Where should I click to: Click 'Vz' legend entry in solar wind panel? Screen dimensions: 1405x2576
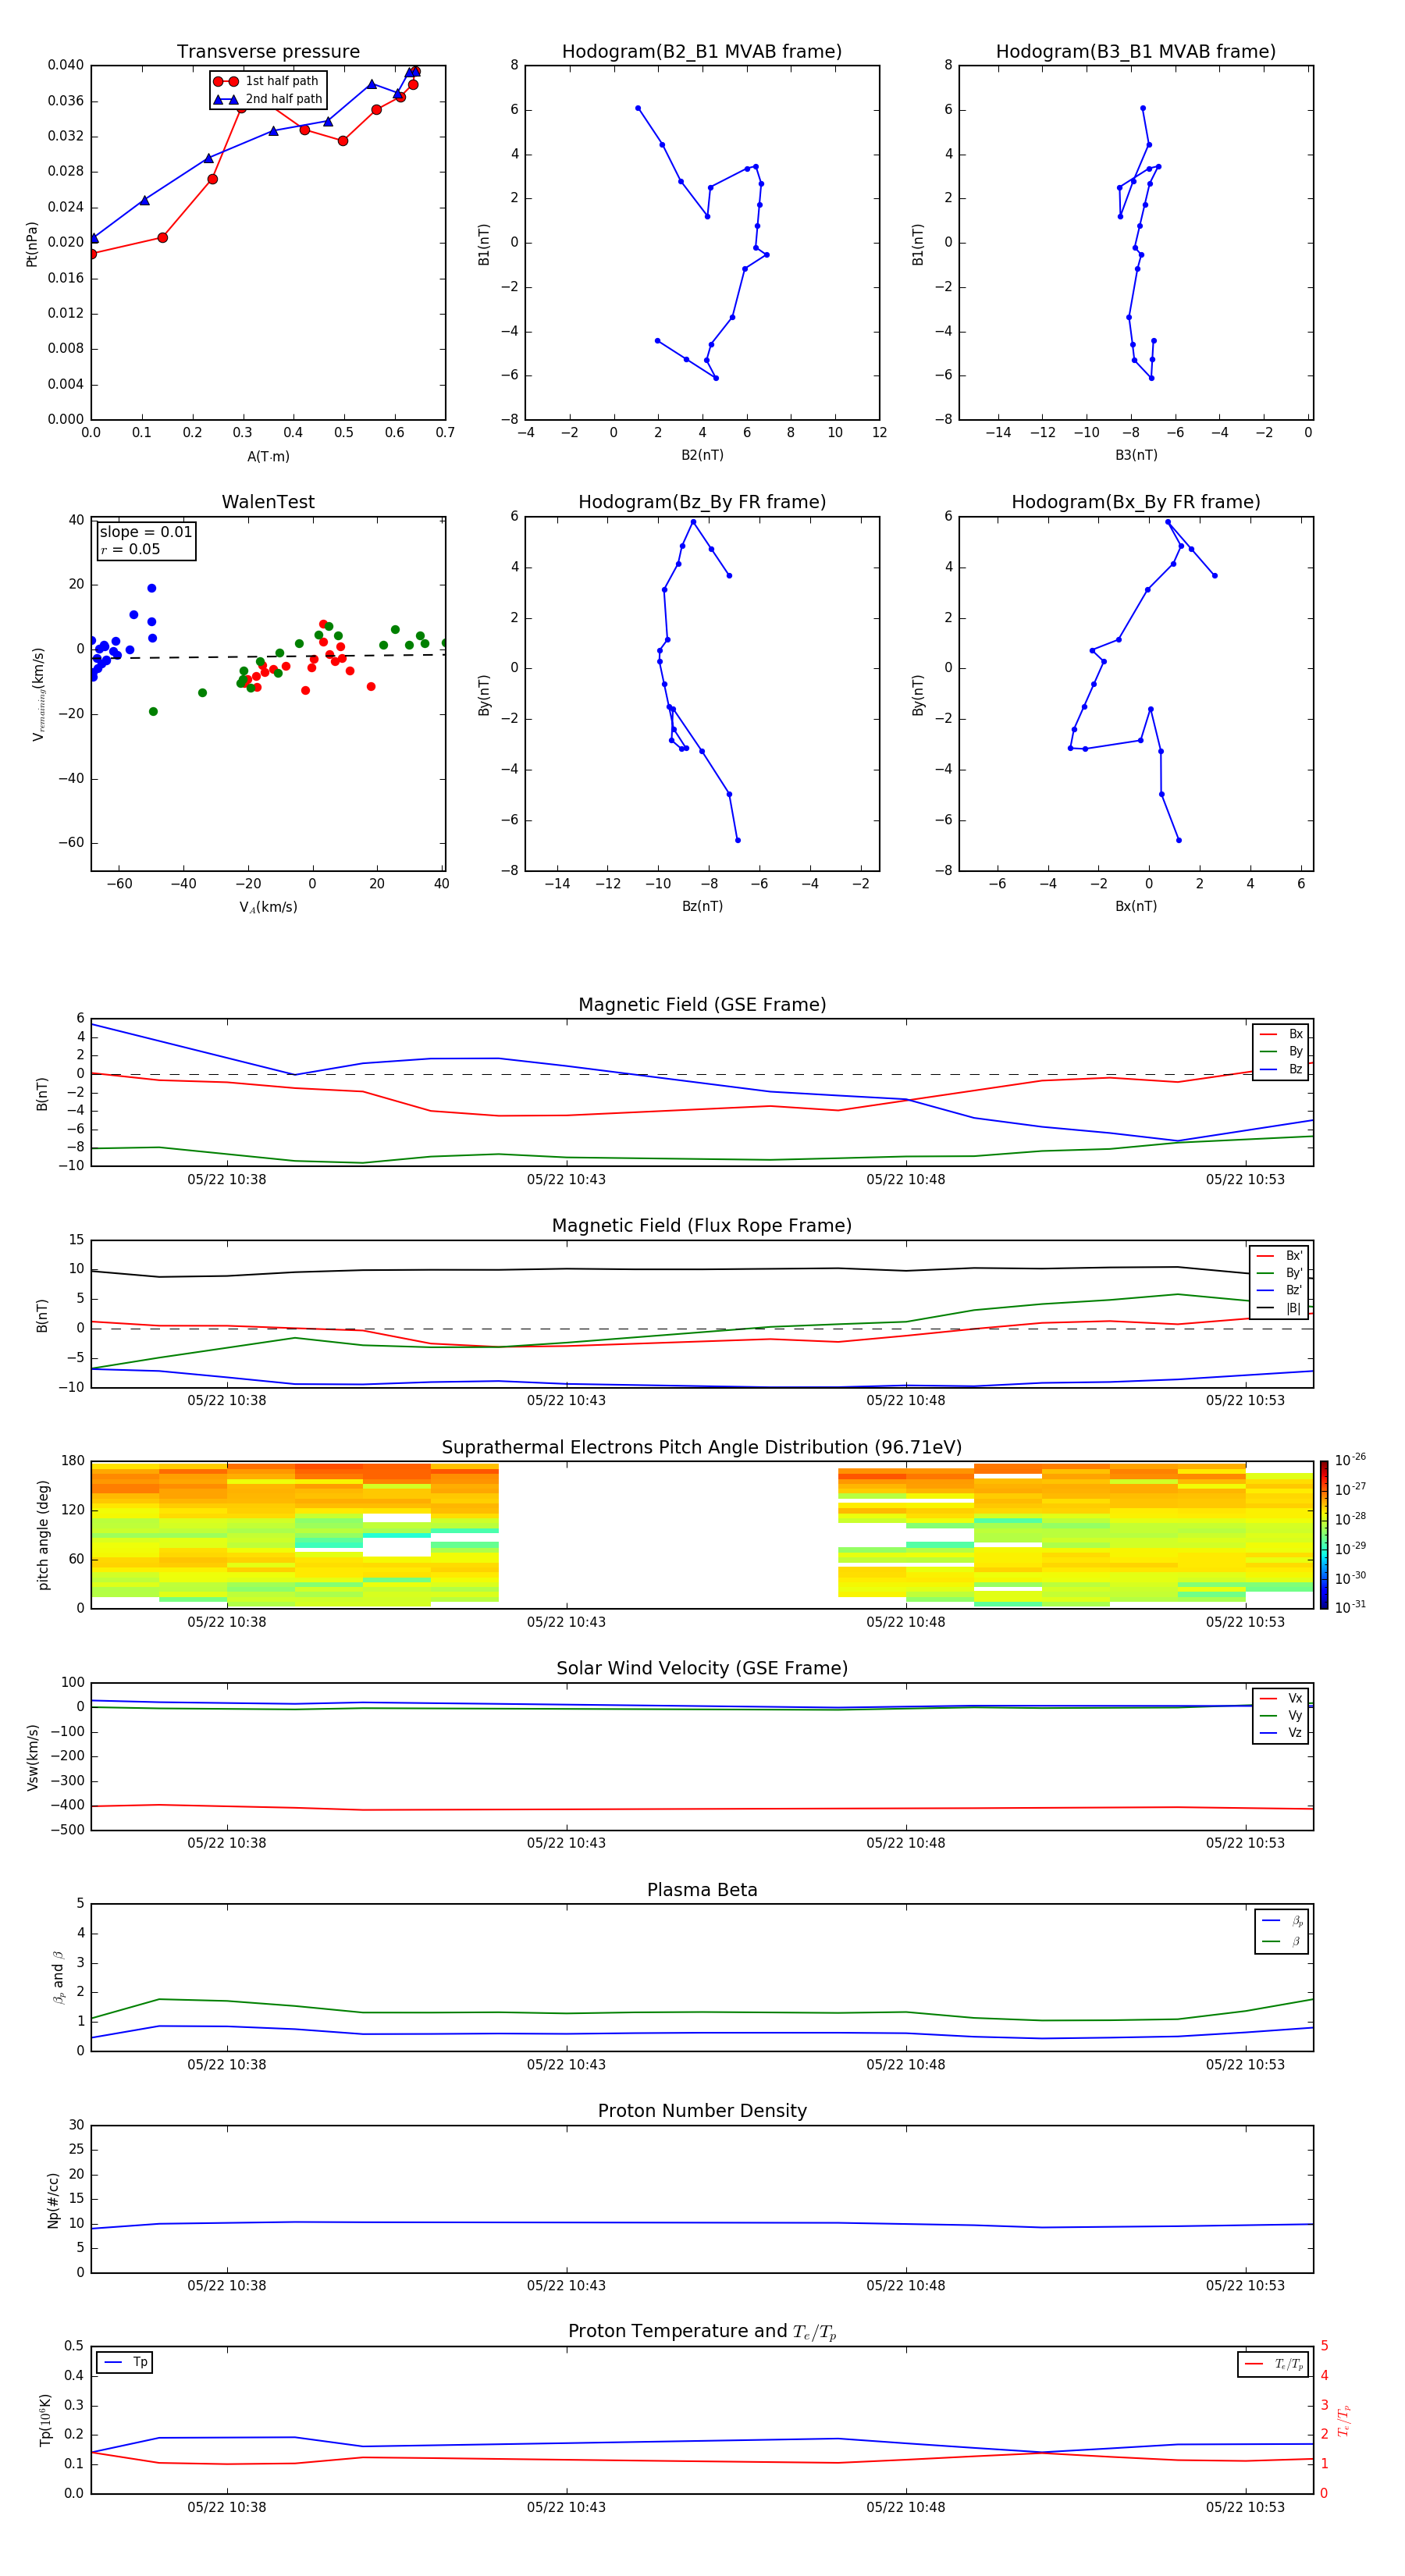(1281, 1733)
